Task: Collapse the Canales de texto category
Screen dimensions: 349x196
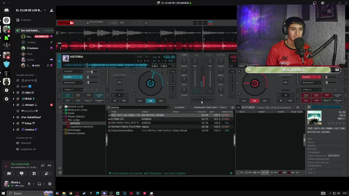Action: pyautogui.click(x=26, y=75)
